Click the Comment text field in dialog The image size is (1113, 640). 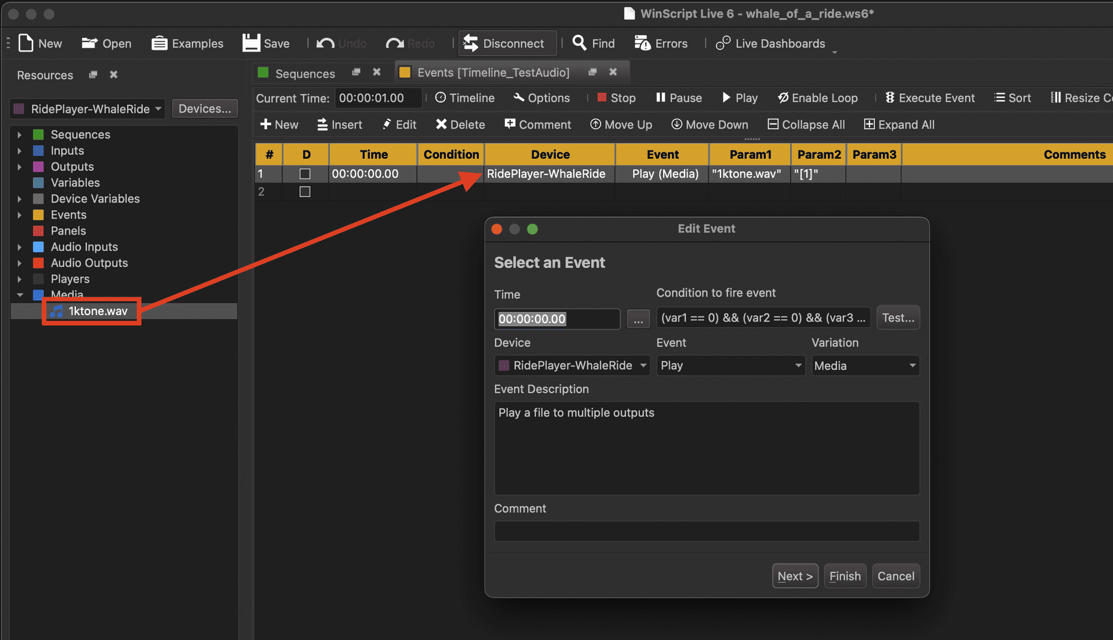pos(706,531)
